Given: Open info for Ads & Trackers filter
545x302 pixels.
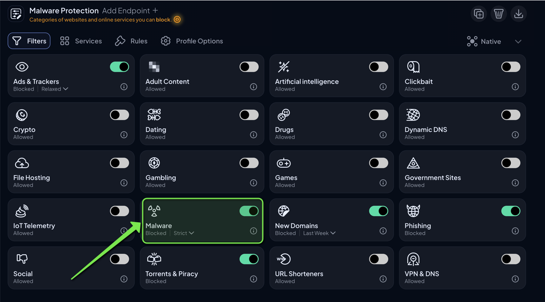Looking at the screenshot, I should [x=124, y=87].
